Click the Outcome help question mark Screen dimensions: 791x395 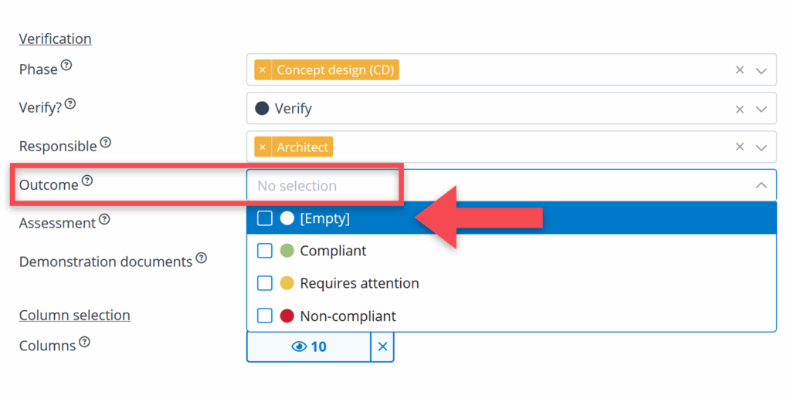click(x=87, y=181)
